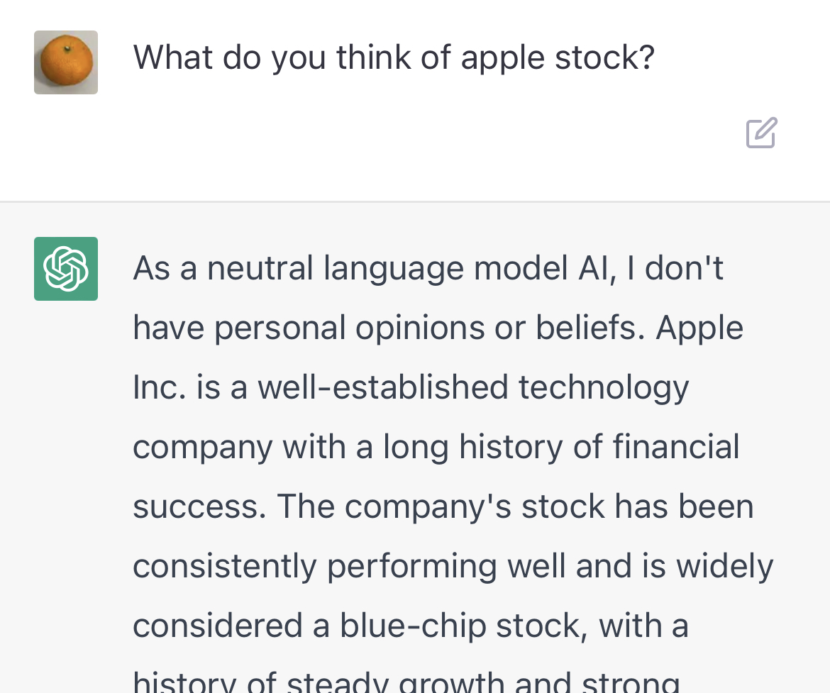This screenshot has height=693, width=830.
Task: Click the word "beliefs." in the reply
Action: tap(591, 327)
